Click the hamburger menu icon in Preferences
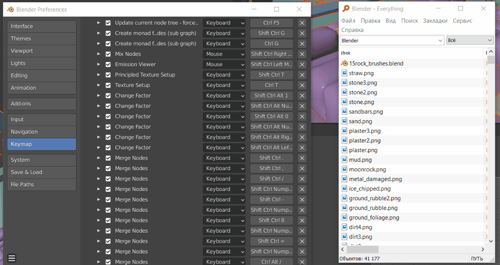The image size is (500, 265). (x=12, y=258)
